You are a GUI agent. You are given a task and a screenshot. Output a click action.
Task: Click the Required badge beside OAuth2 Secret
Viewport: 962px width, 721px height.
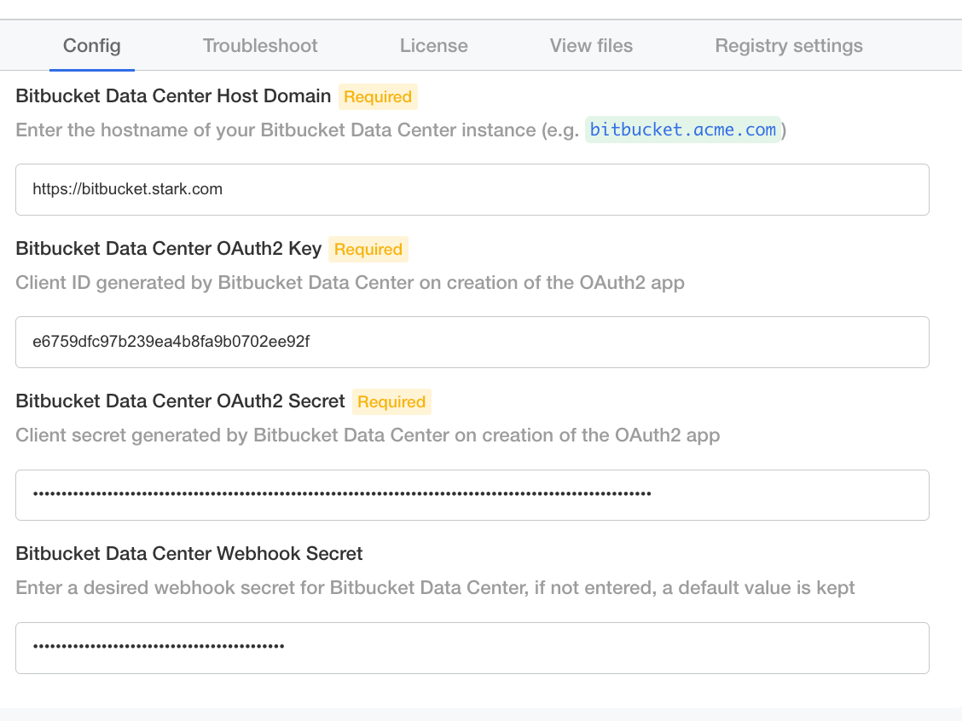391,402
